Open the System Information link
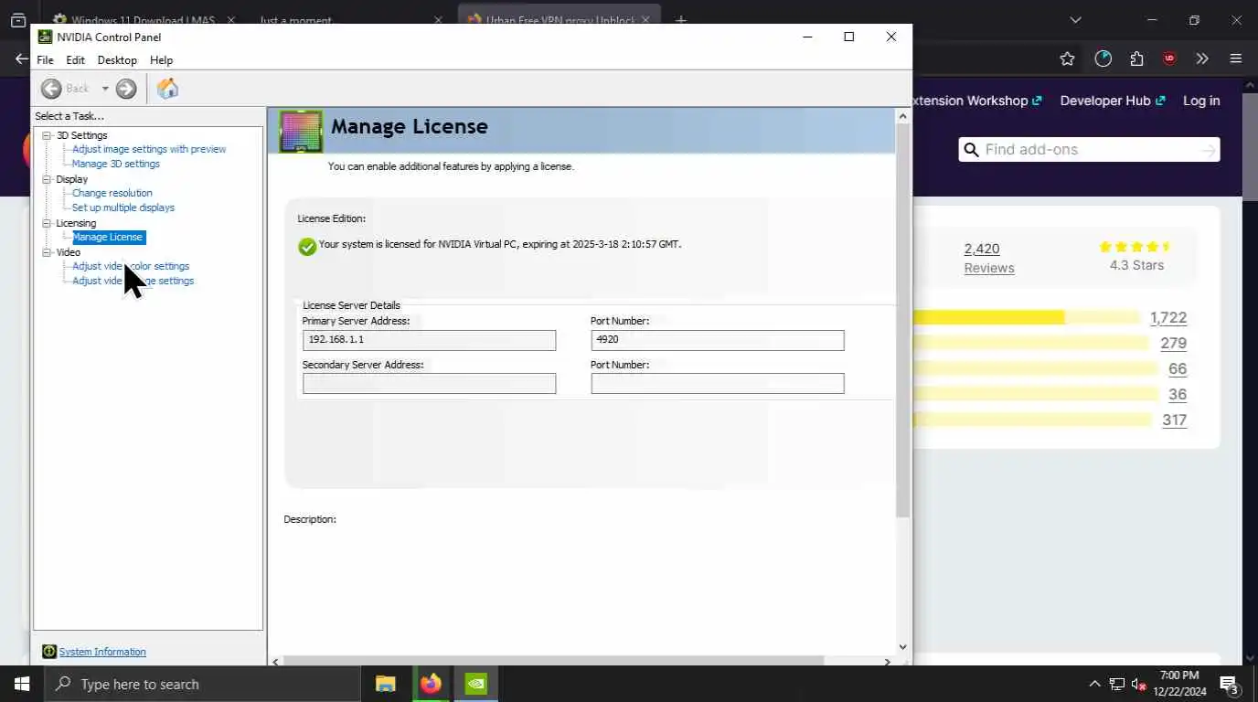 click(x=102, y=652)
